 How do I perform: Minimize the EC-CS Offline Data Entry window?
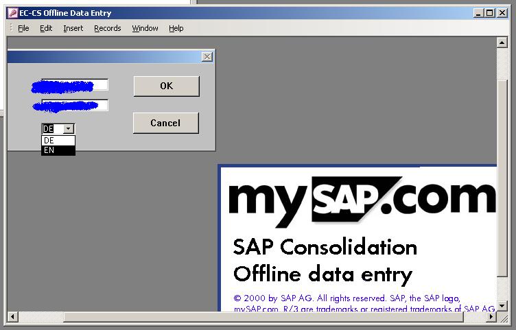pyautogui.click(x=478, y=13)
